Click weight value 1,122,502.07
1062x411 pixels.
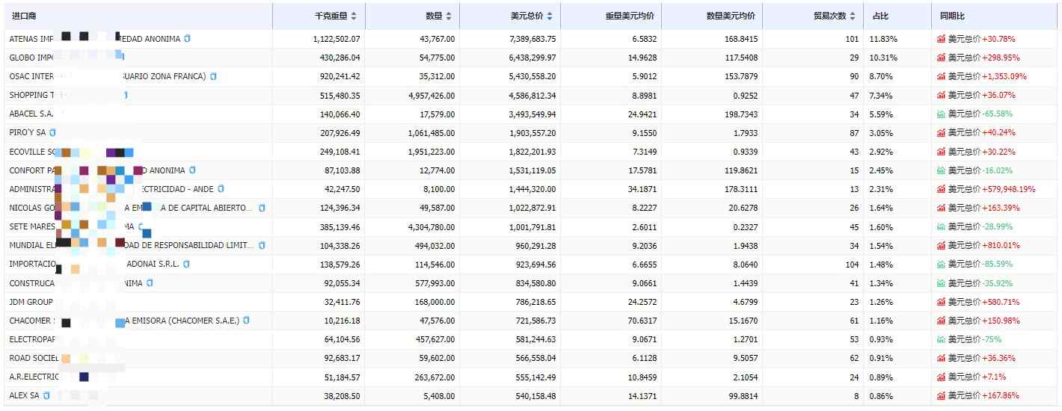[x=336, y=39]
